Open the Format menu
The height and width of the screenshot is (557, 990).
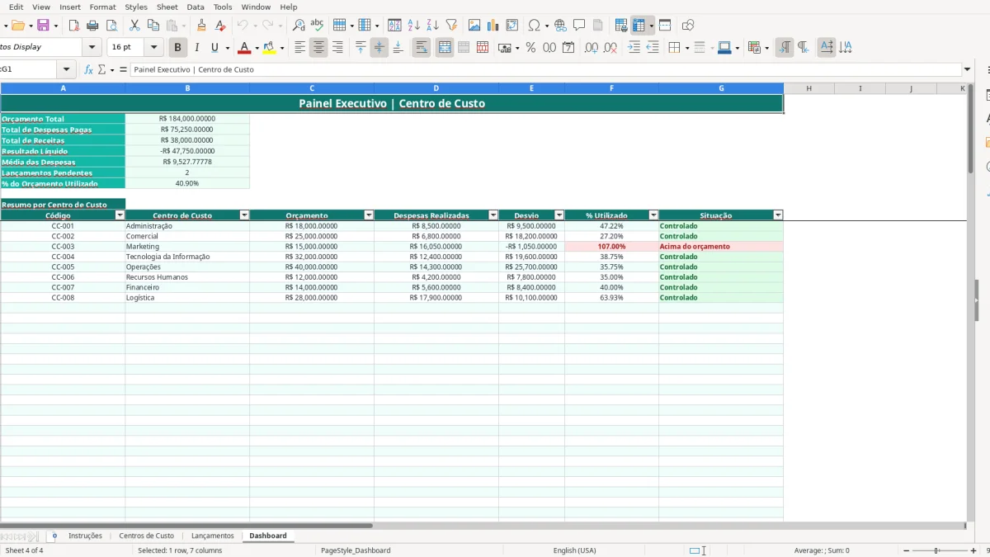(x=103, y=7)
